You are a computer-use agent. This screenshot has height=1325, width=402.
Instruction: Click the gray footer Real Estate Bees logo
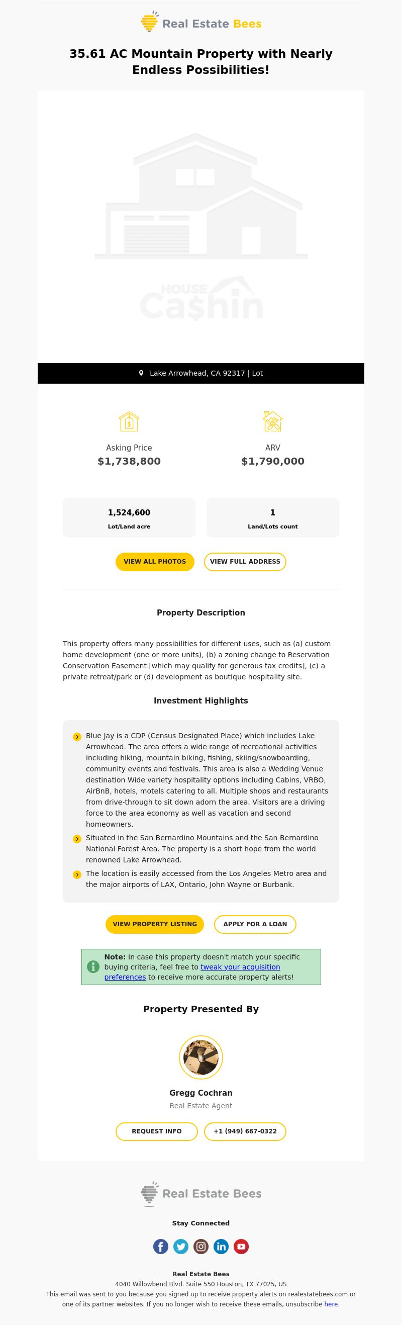click(x=201, y=1193)
